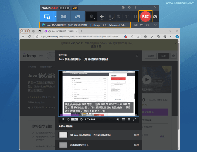
Task: Toggle text overlay T icon
Action: [127, 16]
